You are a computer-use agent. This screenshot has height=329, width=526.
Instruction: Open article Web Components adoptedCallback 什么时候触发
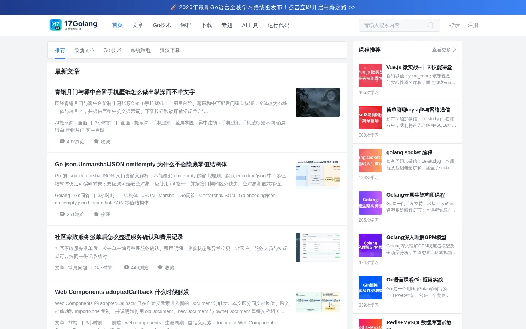pos(122,292)
